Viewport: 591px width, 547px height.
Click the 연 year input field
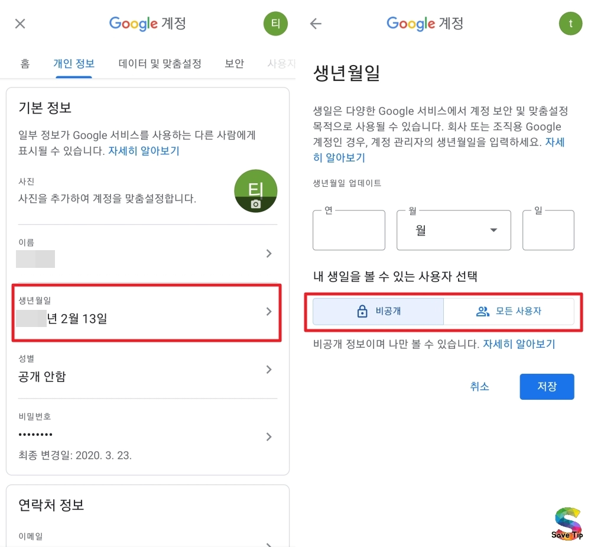(x=349, y=230)
